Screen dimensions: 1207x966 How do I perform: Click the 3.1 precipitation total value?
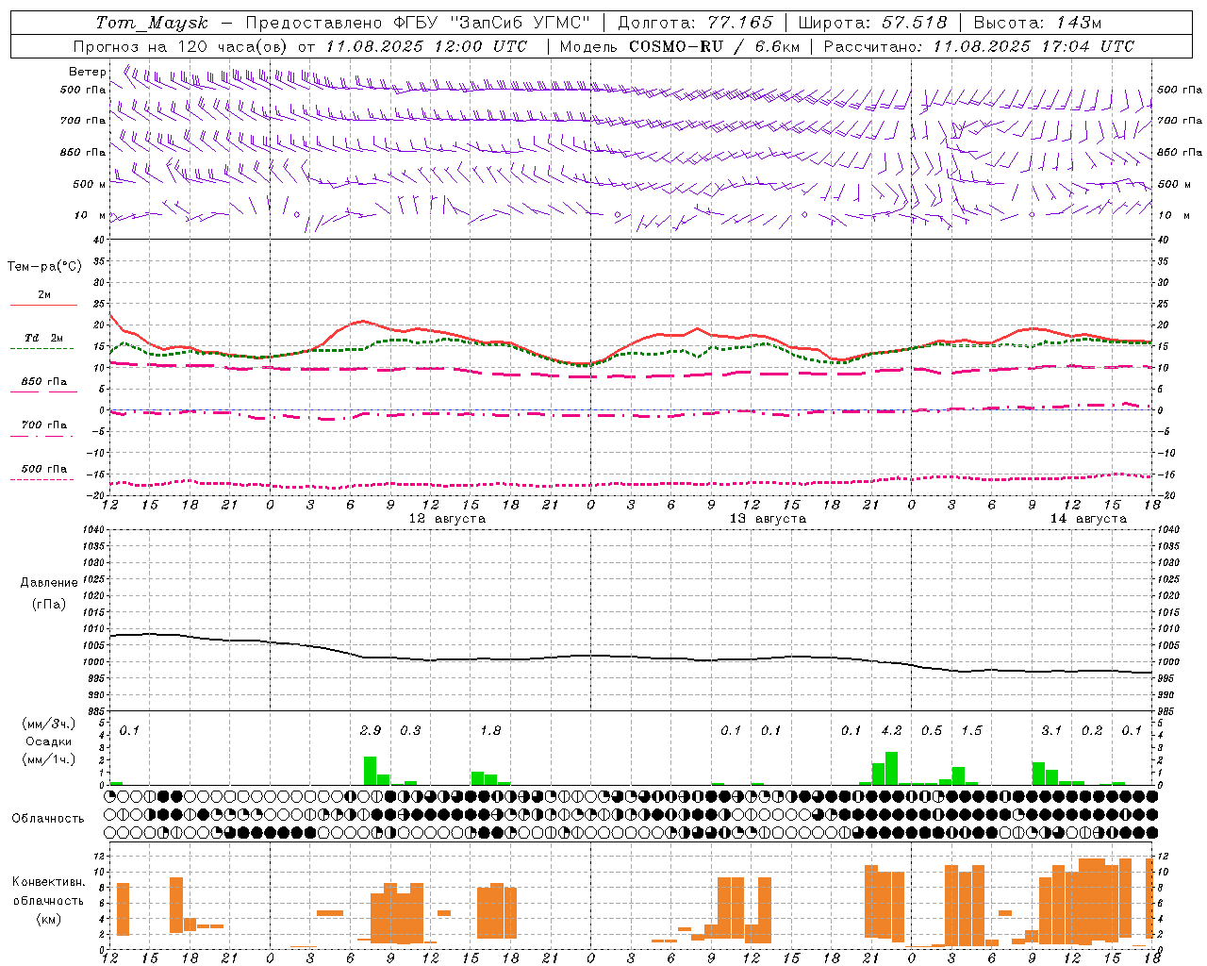click(x=1051, y=730)
